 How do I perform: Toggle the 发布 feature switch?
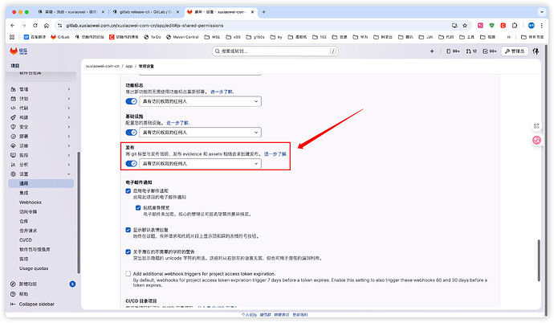click(x=131, y=163)
